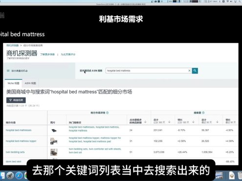
Task: Click hot search terms for hospital bed mattresses
Action: pyautogui.click(x=94, y=129)
